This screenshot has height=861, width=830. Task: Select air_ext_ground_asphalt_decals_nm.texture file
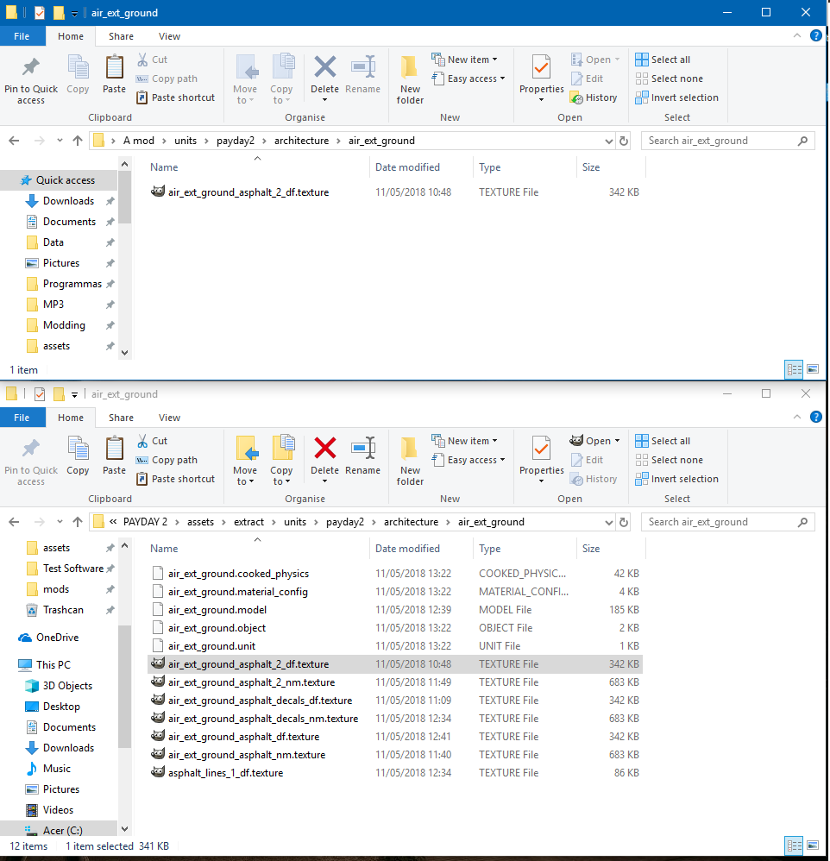pyautogui.click(x=395, y=719)
